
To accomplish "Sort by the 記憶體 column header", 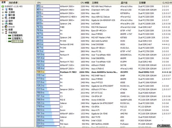I will point(149,3).
